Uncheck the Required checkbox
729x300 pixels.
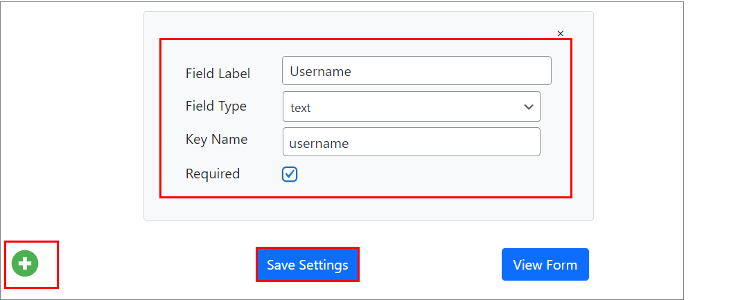click(289, 174)
